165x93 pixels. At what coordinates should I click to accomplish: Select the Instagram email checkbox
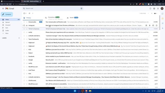point(24,25)
